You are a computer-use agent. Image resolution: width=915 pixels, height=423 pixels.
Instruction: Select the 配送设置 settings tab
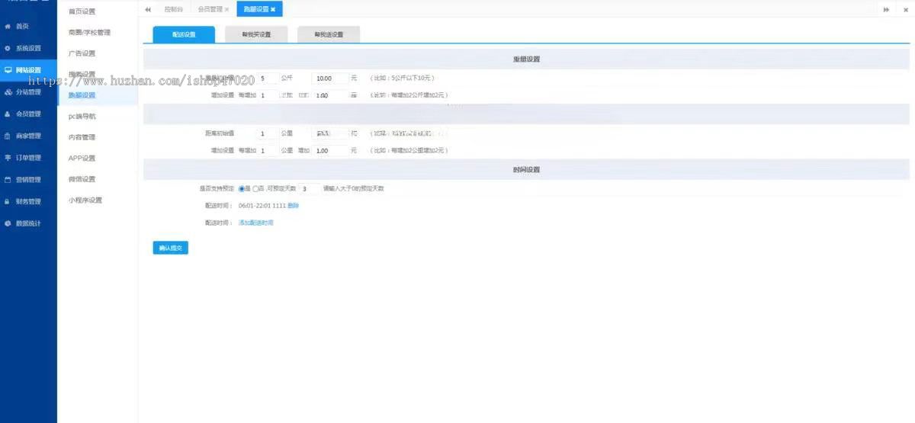coord(184,34)
